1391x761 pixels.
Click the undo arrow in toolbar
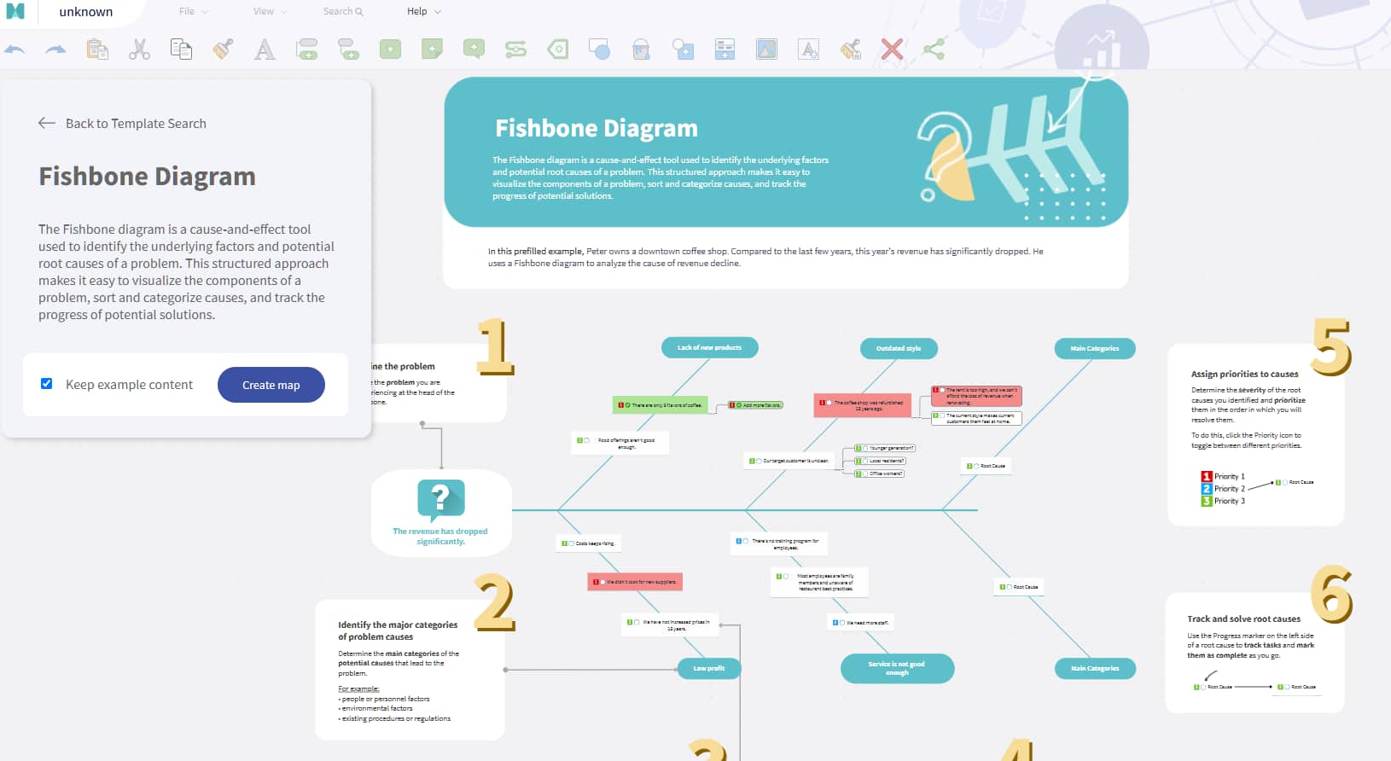point(15,49)
